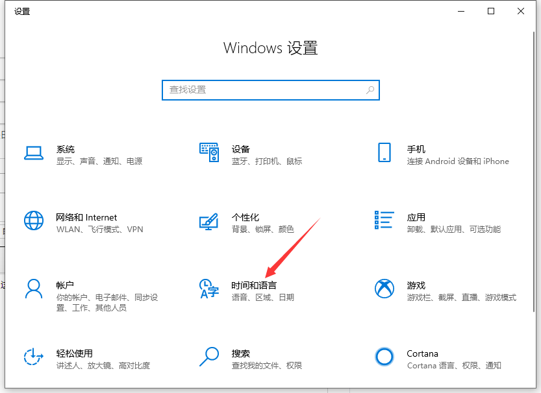541x393 pixels.
Task: Open the 时间和语言 clock-letter icon
Action: coord(209,289)
